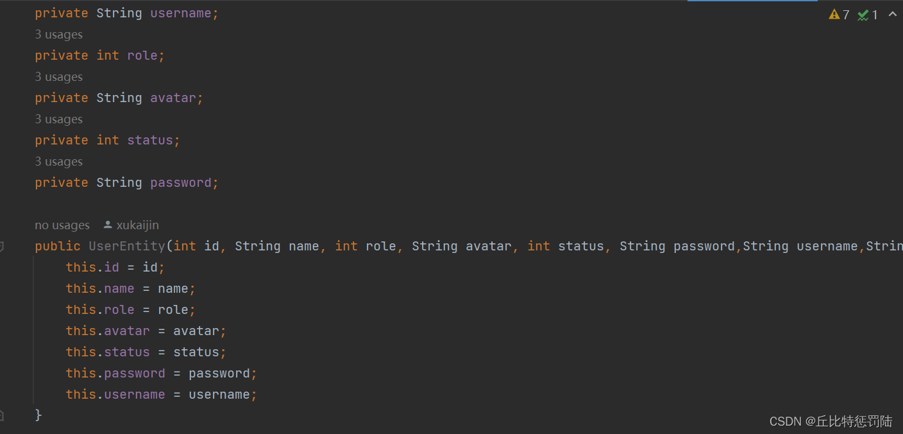Click the yellow warnings indicator showing 7
The image size is (903, 434).
[839, 14]
